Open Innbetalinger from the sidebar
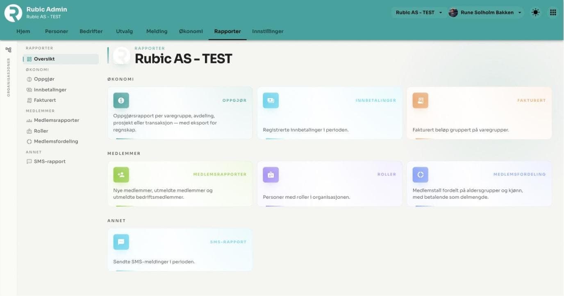 point(61,90)
